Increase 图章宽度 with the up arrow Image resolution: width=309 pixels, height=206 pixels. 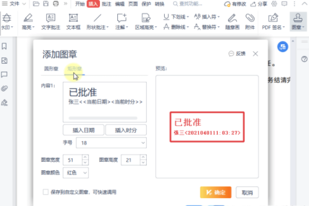point(85,157)
